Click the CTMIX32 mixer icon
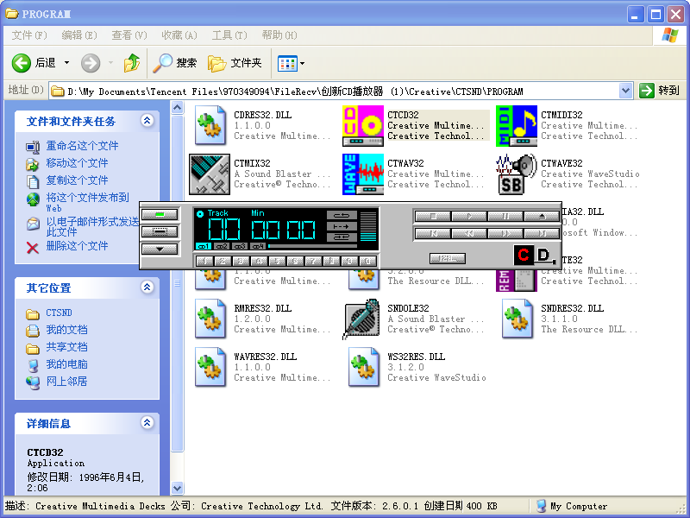Screen dimensions: 690x518 [x=210, y=174]
